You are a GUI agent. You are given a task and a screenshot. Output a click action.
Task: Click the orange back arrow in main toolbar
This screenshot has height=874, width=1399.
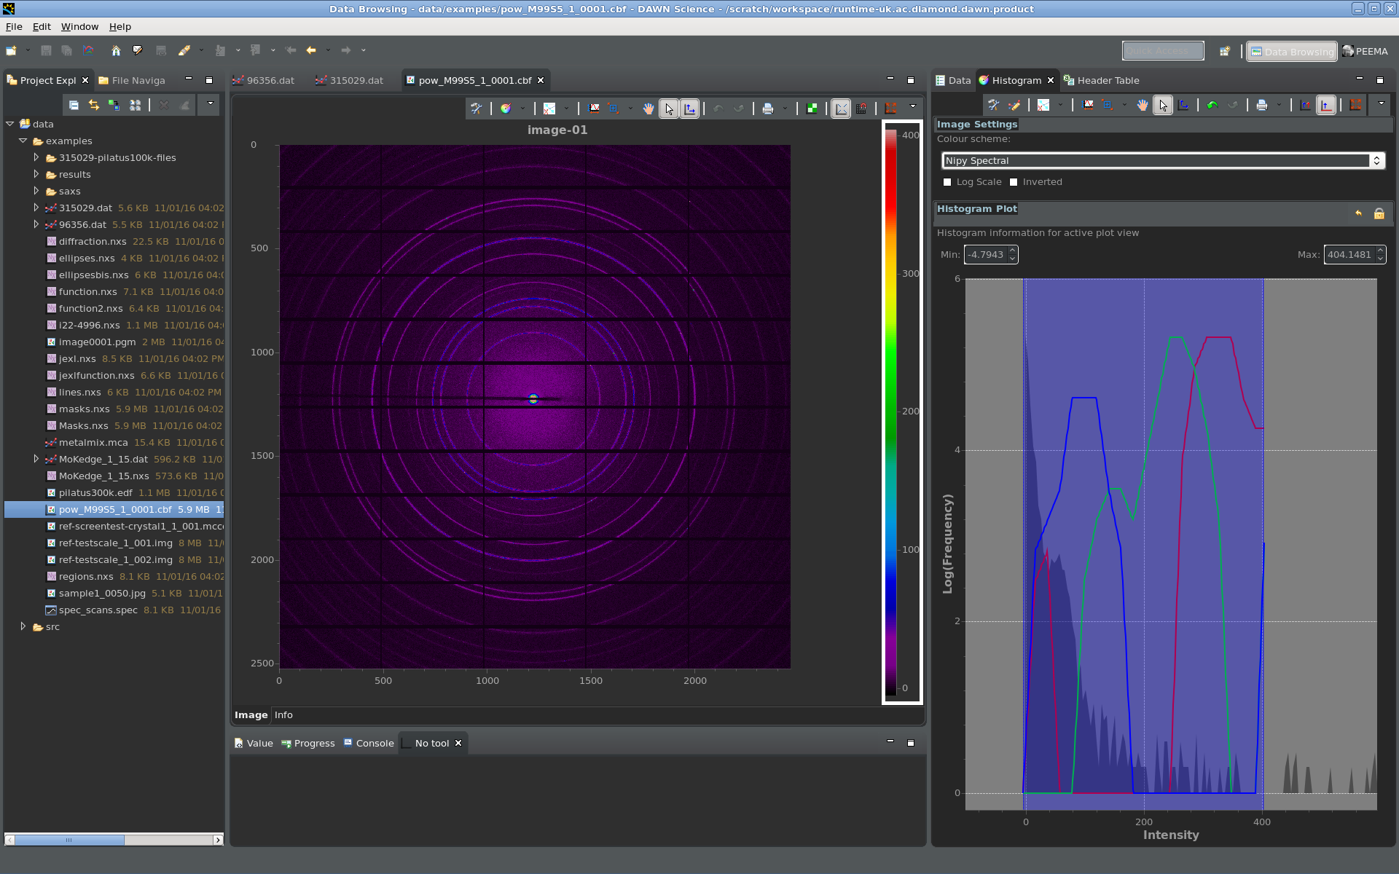[x=311, y=50]
